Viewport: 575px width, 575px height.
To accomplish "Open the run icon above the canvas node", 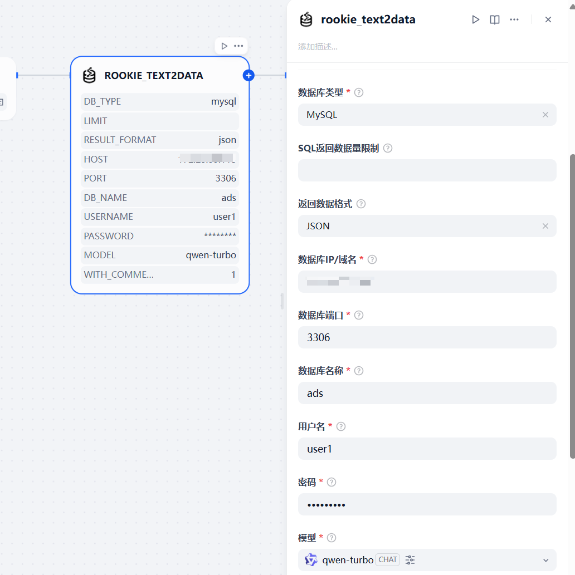I will click(x=225, y=46).
